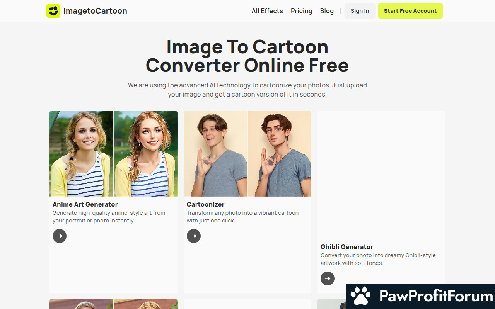This screenshot has width=495, height=309.
Task: Click arrow icon under Ghibli Generator
Action: pyautogui.click(x=328, y=278)
